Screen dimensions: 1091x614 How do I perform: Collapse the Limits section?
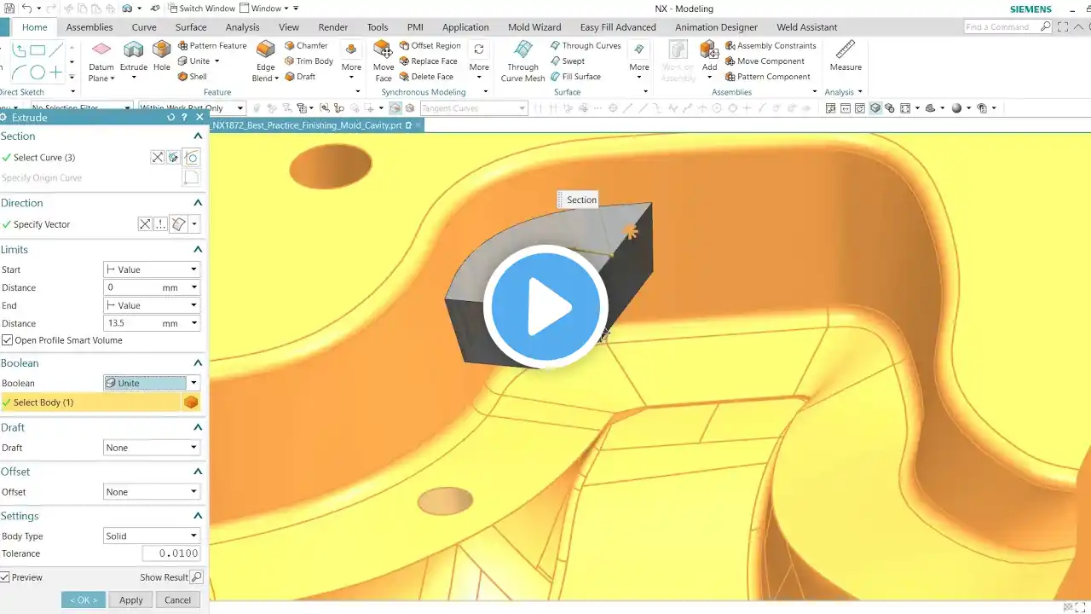pos(198,250)
